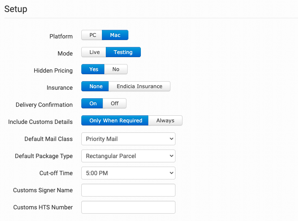Select PC as the platform
The width and height of the screenshot is (298, 221).
92,35
